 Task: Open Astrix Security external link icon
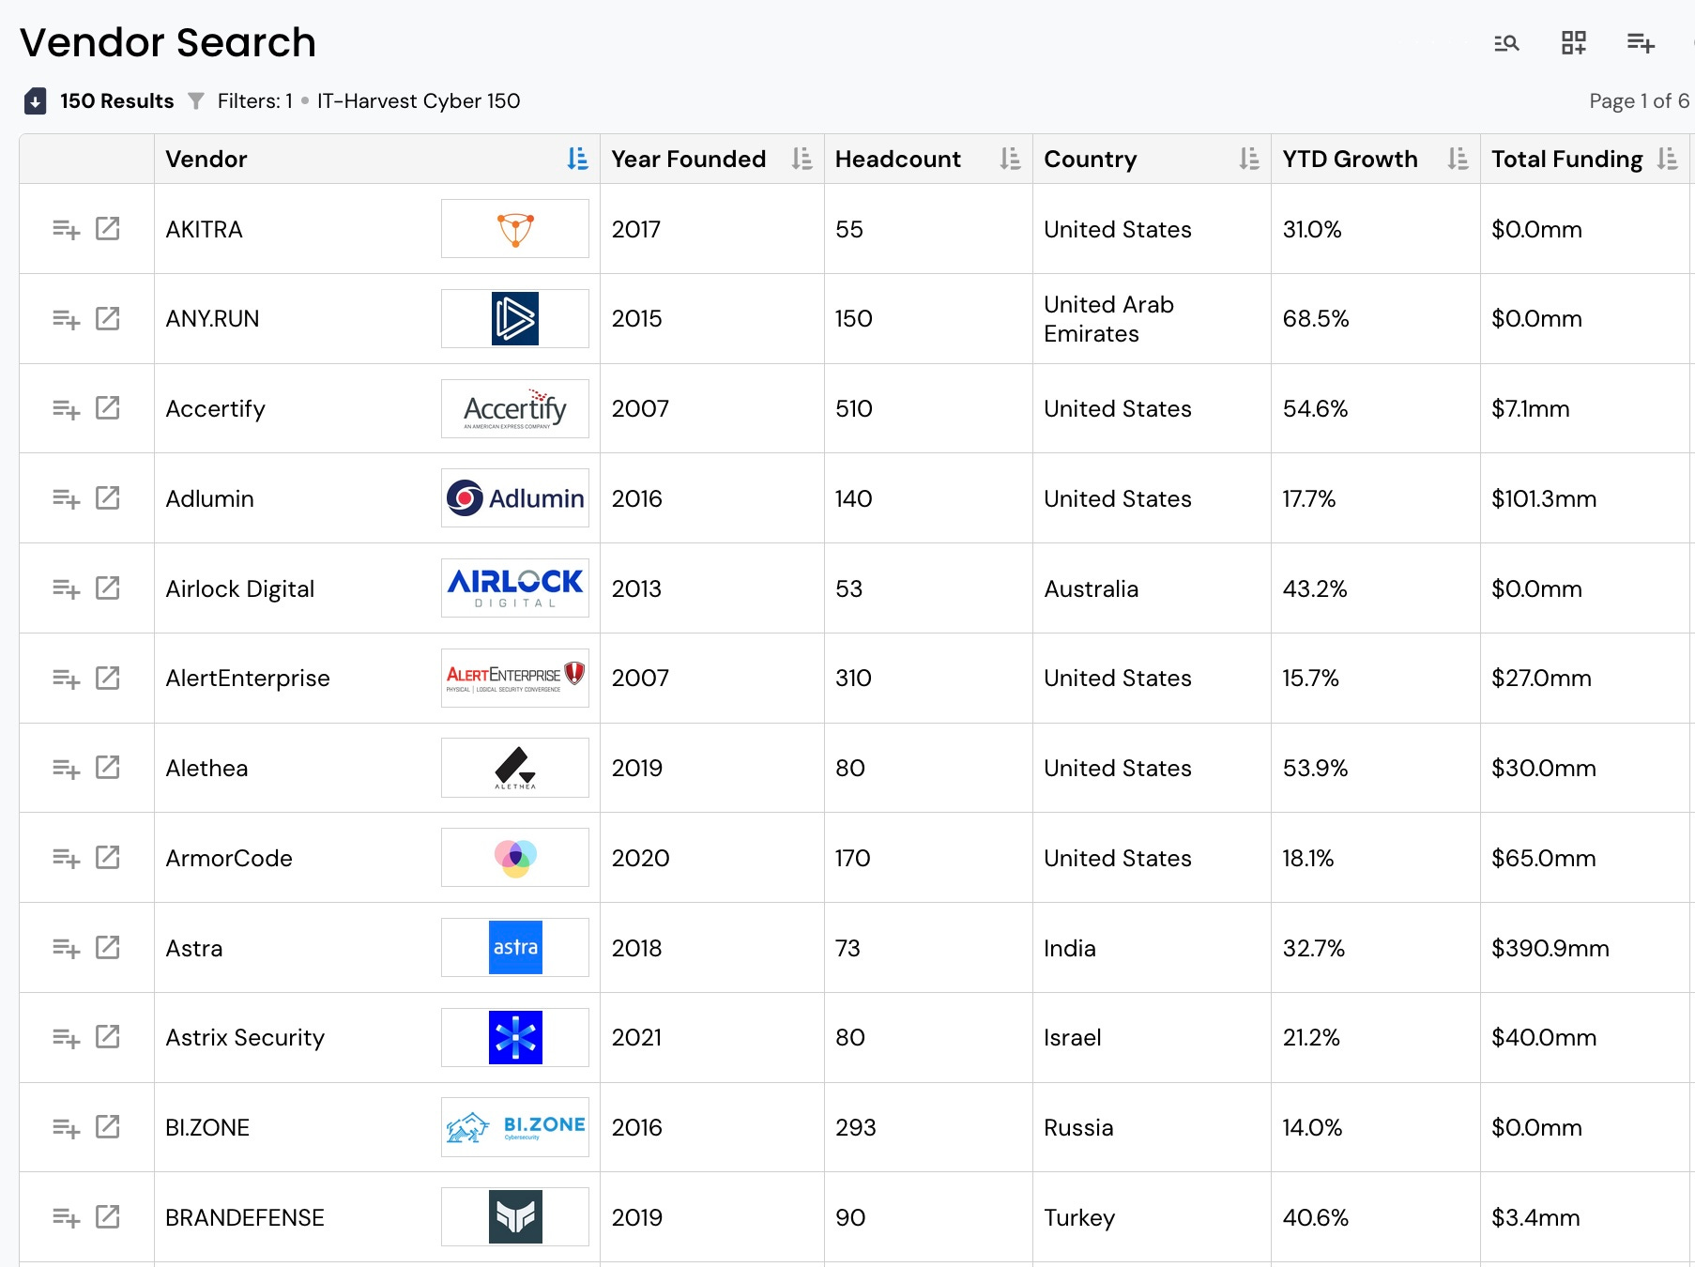[x=108, y=1036]
